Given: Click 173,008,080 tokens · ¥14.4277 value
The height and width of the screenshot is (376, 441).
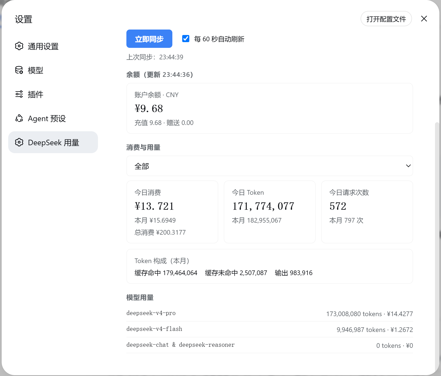Looking at the screenshot, I should point(370,314).
